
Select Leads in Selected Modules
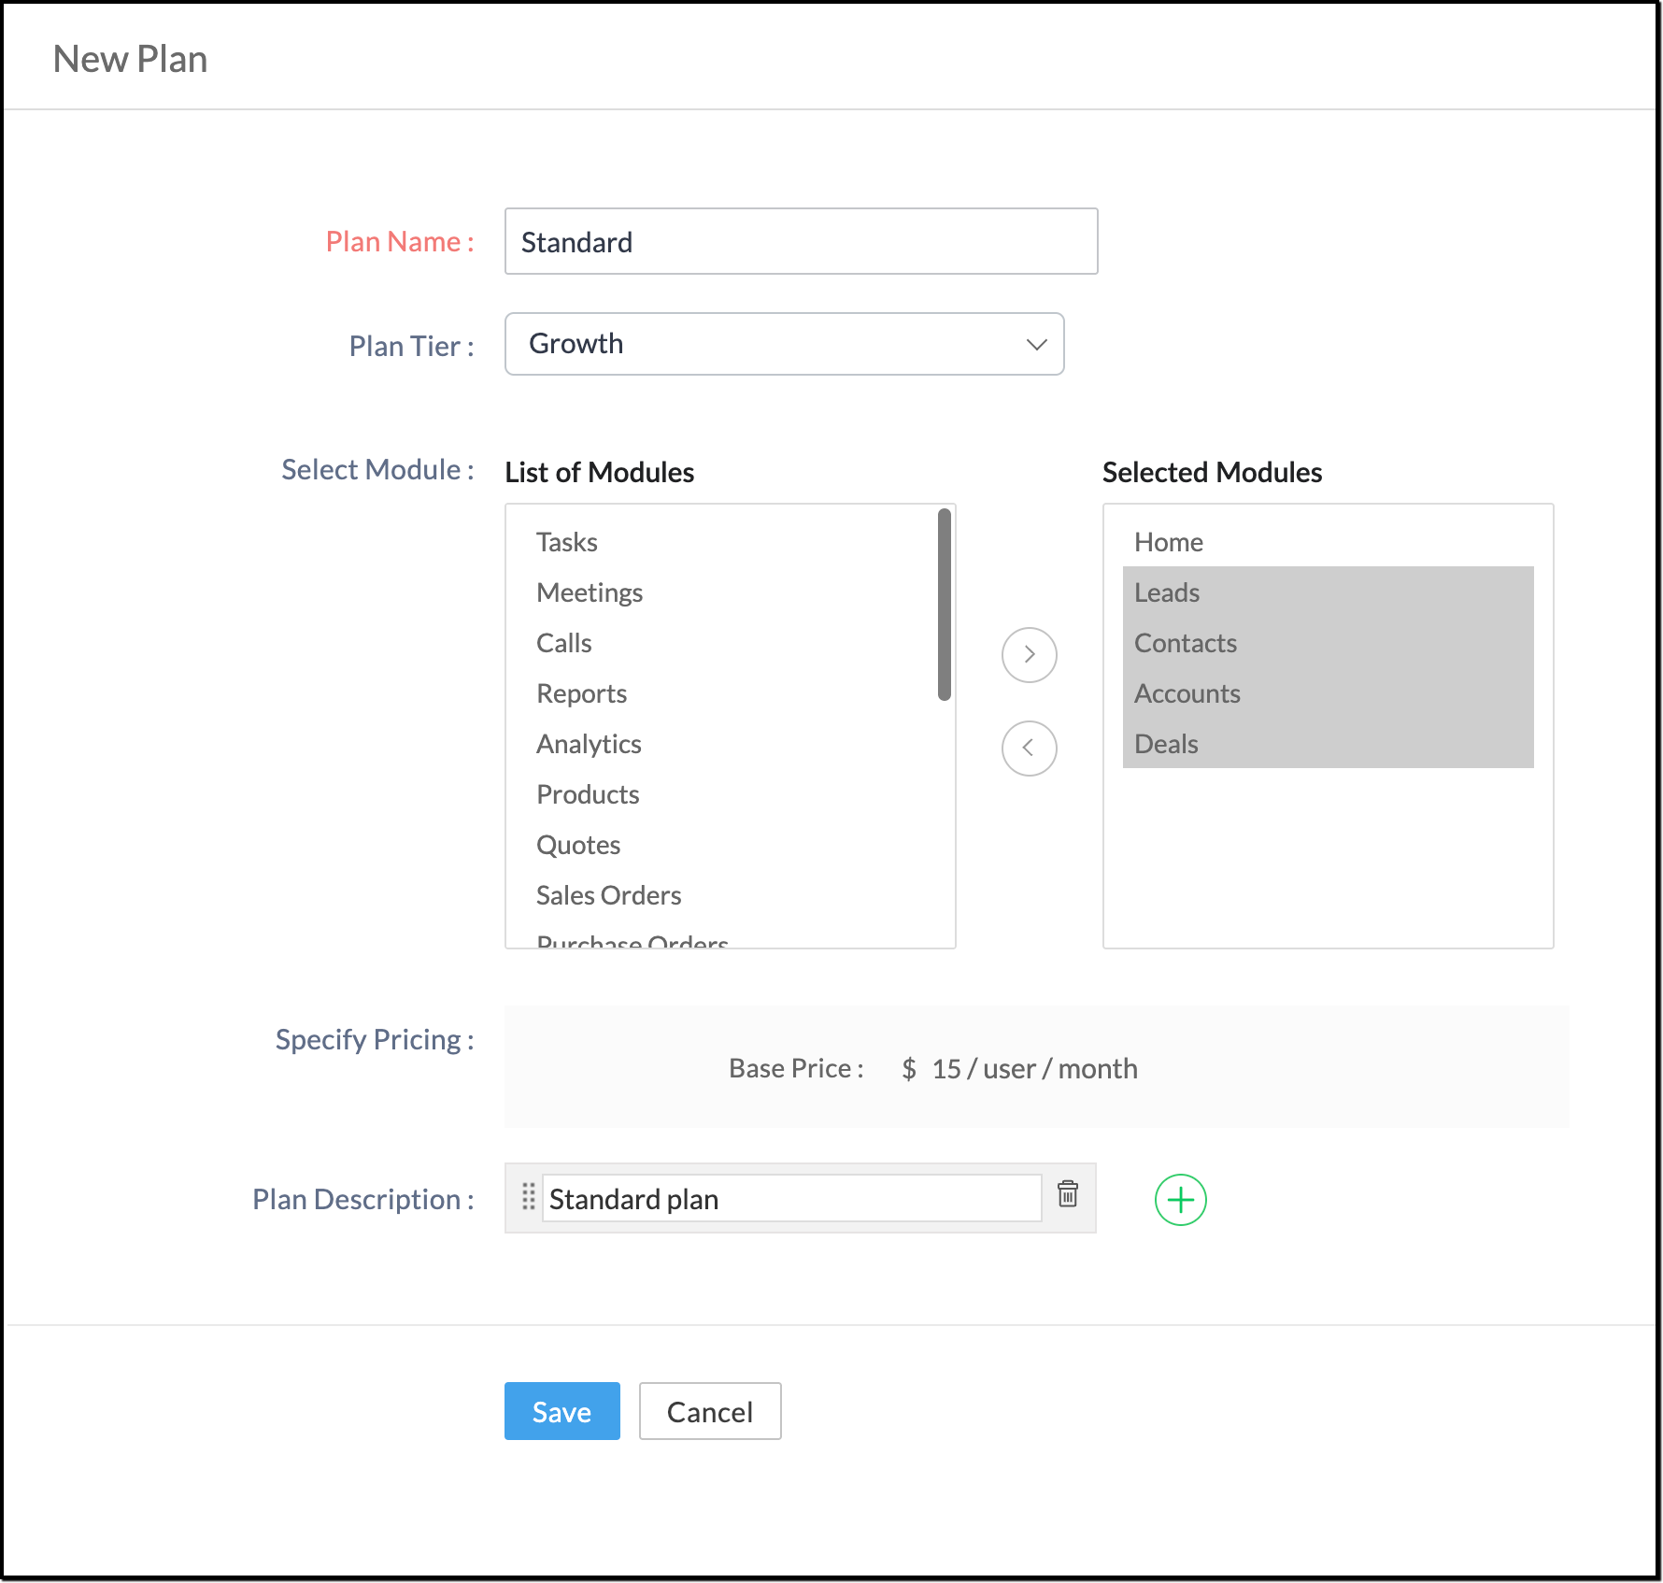(1167, 592)
